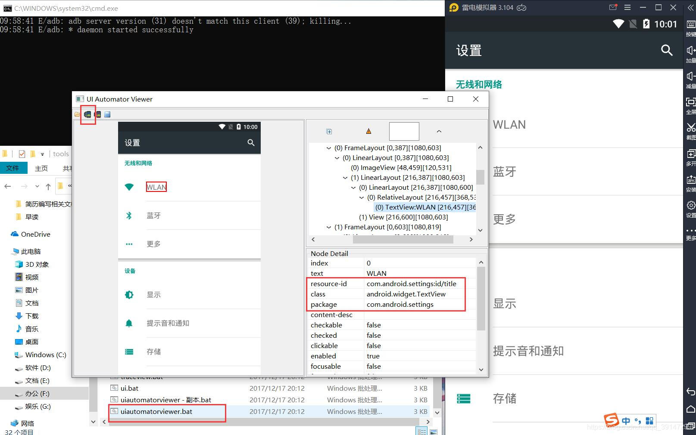Click the enabled property value true
Viewport: 696px width, 435px height.
[x=373, y=356]
